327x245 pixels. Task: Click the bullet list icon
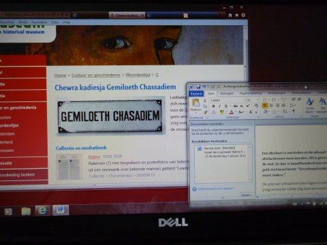265,100
